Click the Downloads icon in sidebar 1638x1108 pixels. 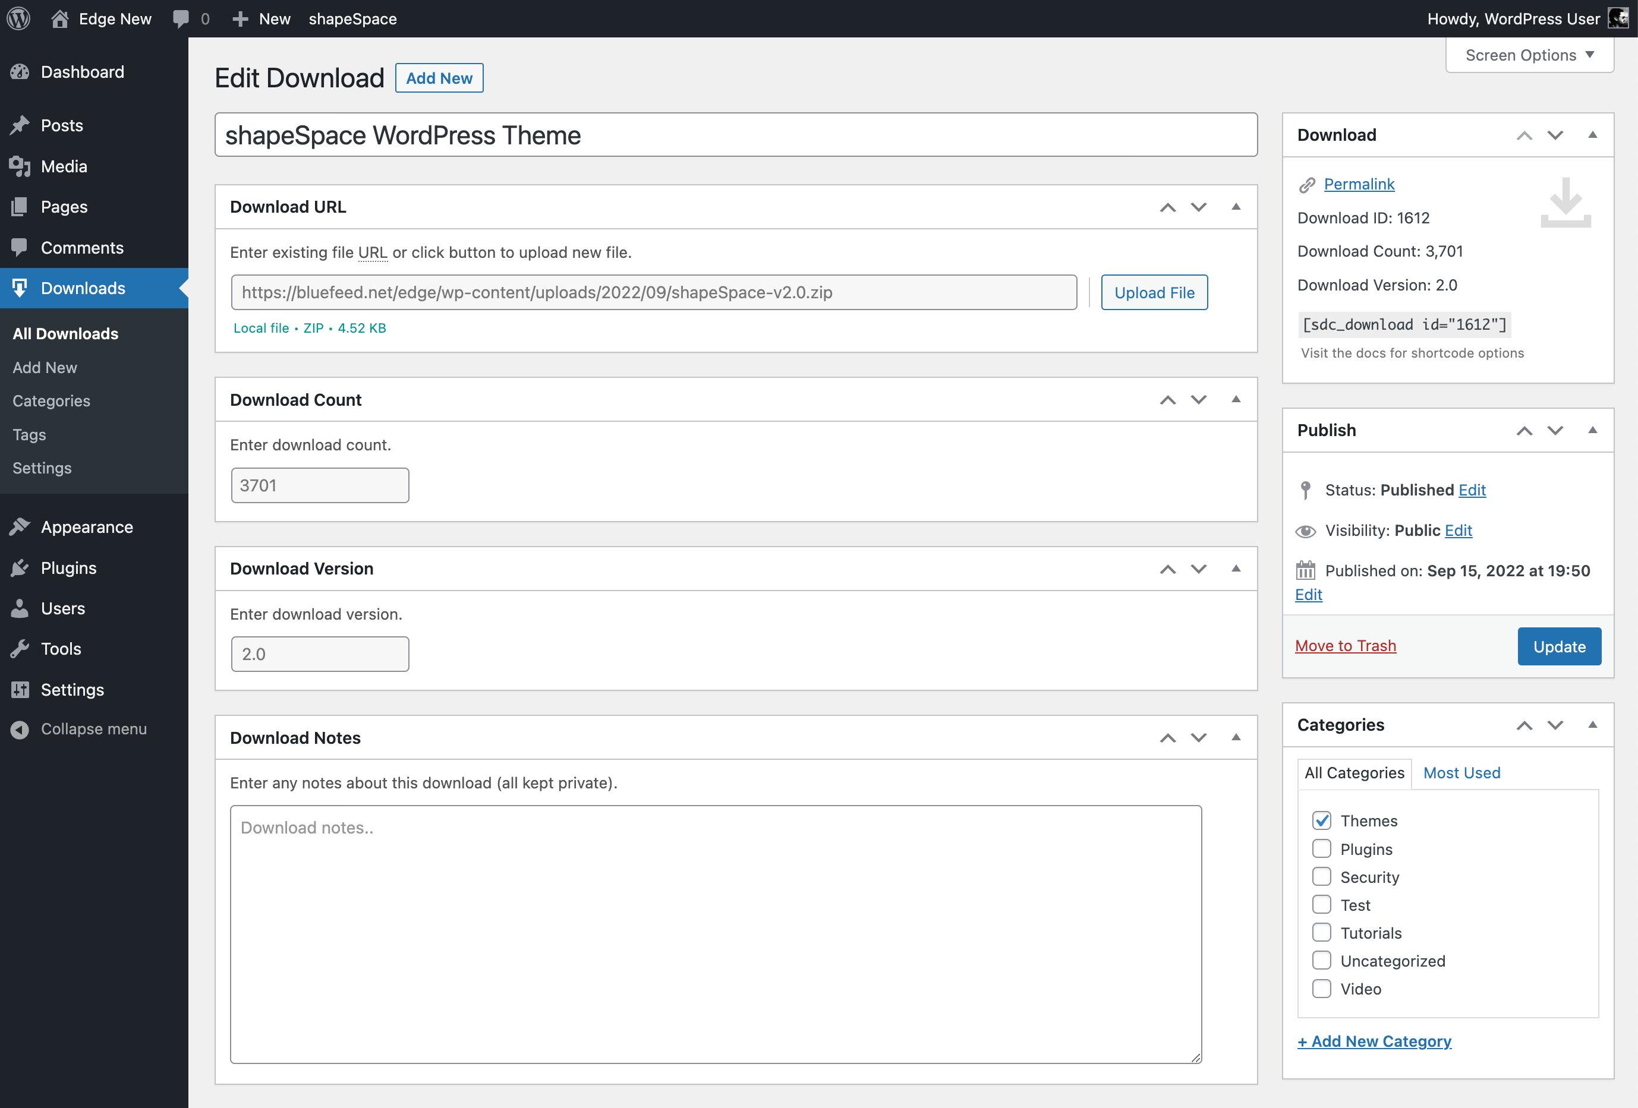pyautogui.click(x=20, y=288)
